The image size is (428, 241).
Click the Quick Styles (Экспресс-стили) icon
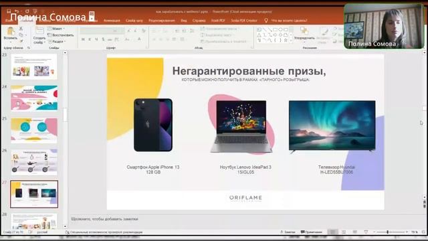coord(324,35)
